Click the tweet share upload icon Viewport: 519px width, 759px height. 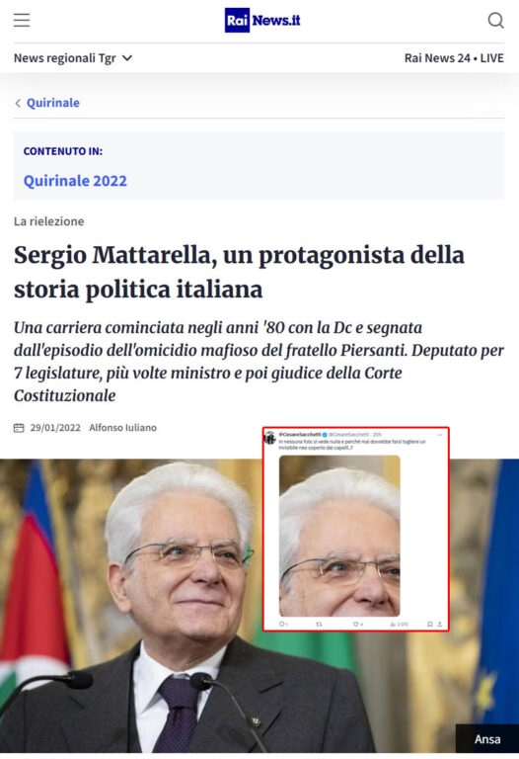(x=440, y=624)
